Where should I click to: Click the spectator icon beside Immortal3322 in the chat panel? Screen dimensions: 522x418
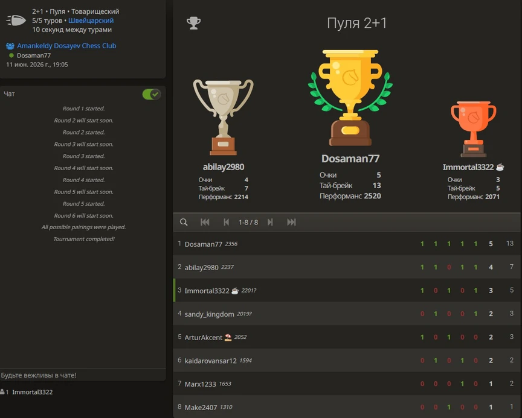click(x=2, y=391)
